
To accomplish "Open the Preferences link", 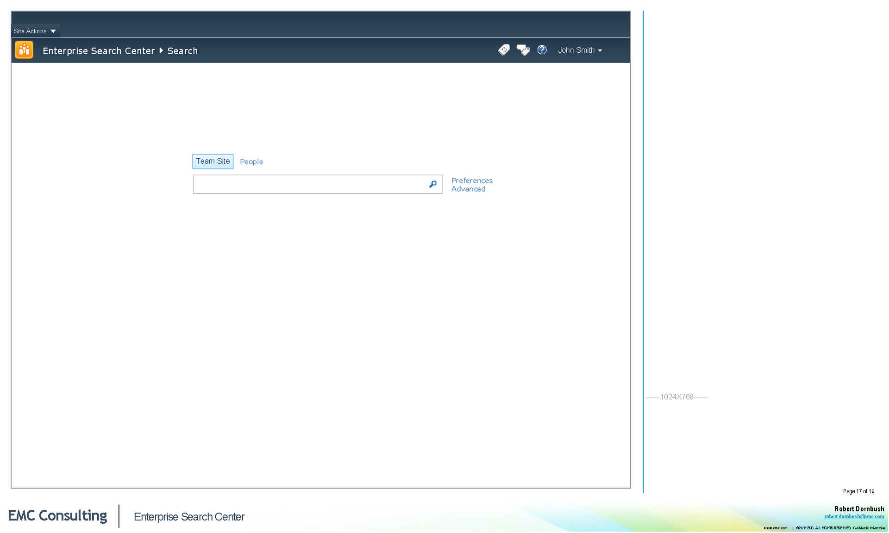I will click(x=472, y=180).
